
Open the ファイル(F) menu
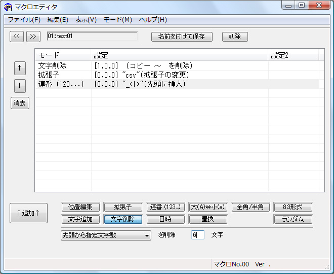coord(24,20)
